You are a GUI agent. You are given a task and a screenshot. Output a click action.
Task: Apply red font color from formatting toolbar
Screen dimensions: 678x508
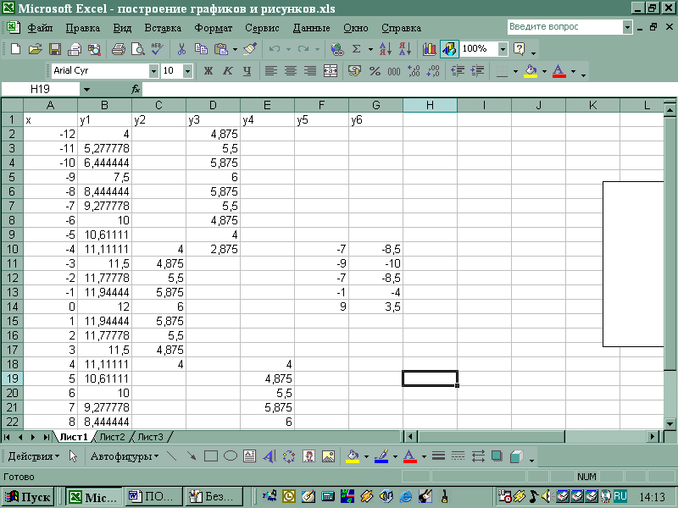tap(559, 71)
